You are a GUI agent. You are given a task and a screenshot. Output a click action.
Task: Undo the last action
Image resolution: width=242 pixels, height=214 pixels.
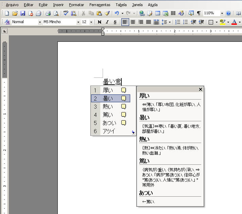(x=117, y=13)
